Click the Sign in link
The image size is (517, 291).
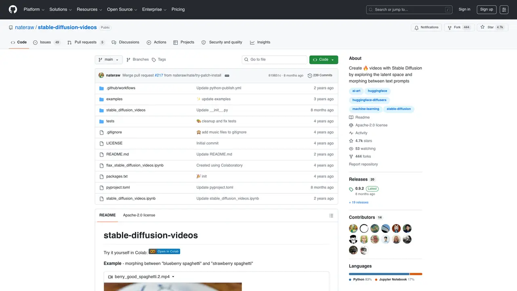coord(464,9)
